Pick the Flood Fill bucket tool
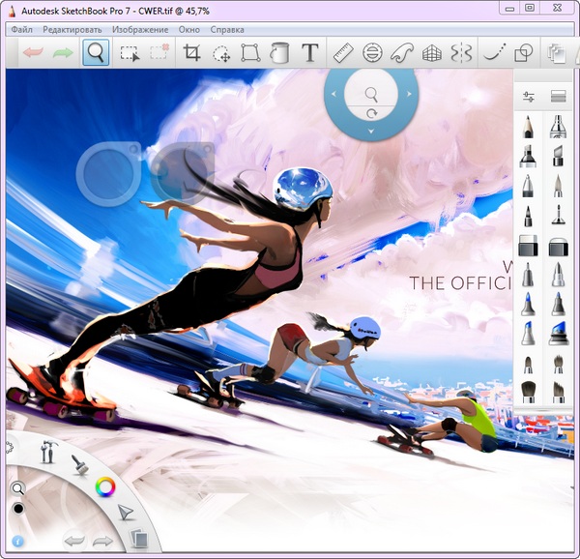Screen dimensions: 580x559 [280, 53]
